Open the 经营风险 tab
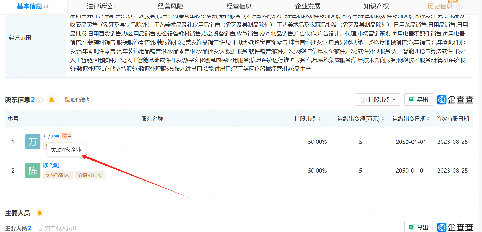 coord(171,7)
